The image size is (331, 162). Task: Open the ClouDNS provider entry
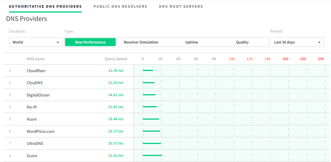tap(35, 83)
